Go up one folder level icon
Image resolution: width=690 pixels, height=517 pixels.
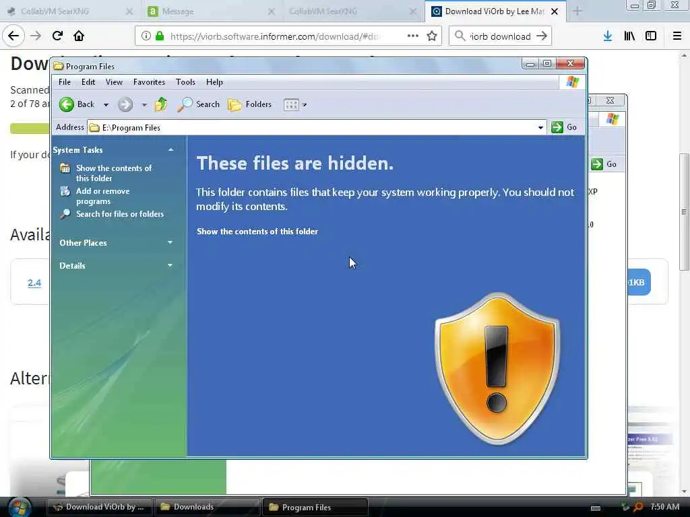pyautogui.click(x=161, y=104)
